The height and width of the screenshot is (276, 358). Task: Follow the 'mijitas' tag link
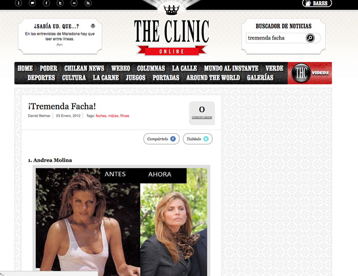(x=113, y=116)
